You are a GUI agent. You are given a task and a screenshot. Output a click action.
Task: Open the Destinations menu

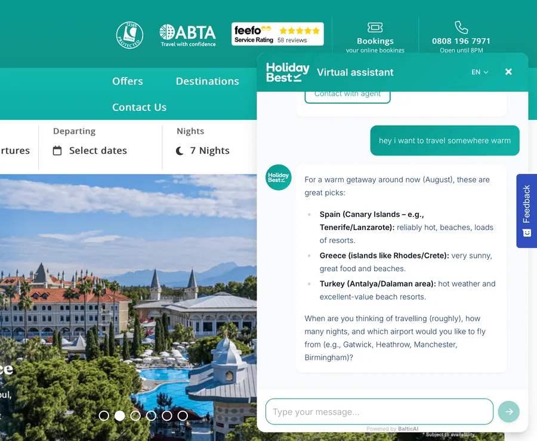(x=207, y=81)
